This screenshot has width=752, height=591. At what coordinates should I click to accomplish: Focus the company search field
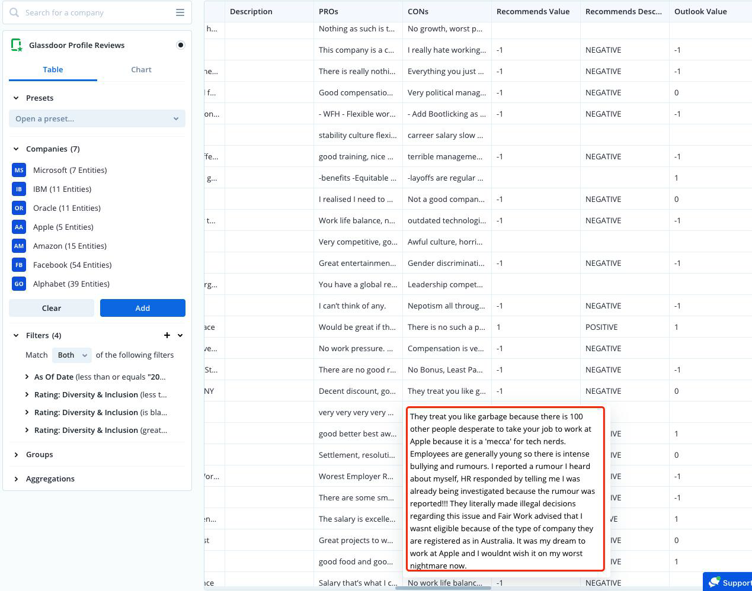pos(98,12)
